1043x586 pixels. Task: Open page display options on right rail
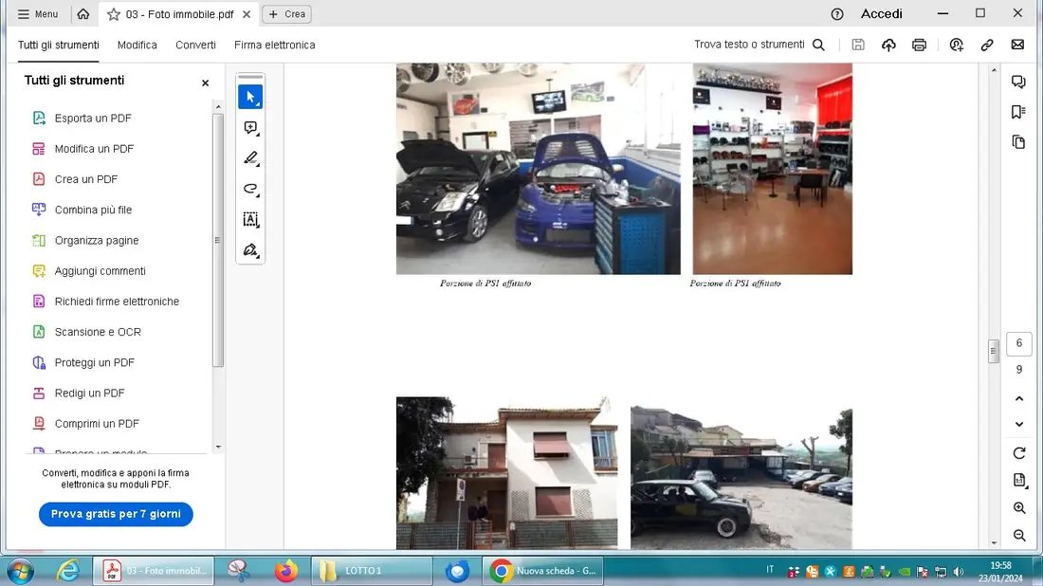coord(1019,480)
